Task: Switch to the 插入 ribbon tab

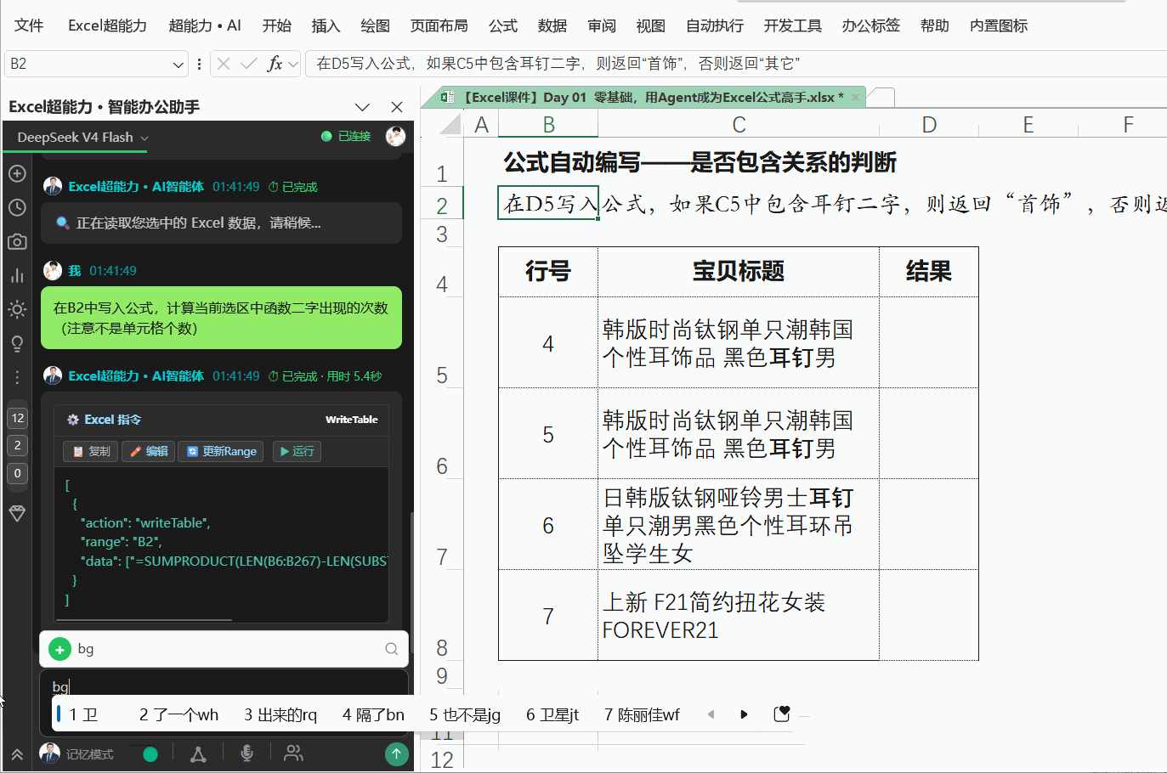Action: click(x=326, y=25)
